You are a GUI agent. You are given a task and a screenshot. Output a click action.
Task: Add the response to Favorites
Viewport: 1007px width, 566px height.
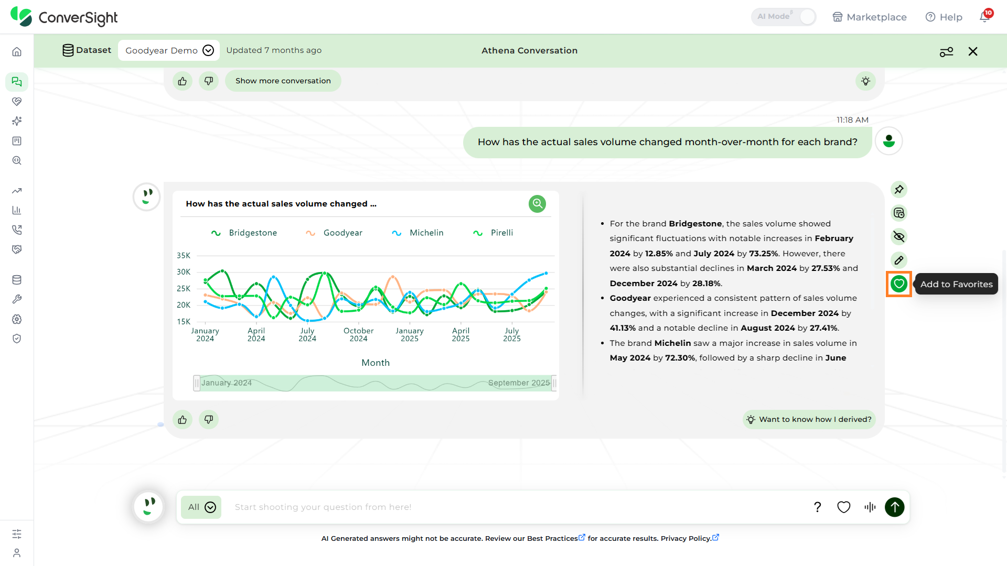899,284
